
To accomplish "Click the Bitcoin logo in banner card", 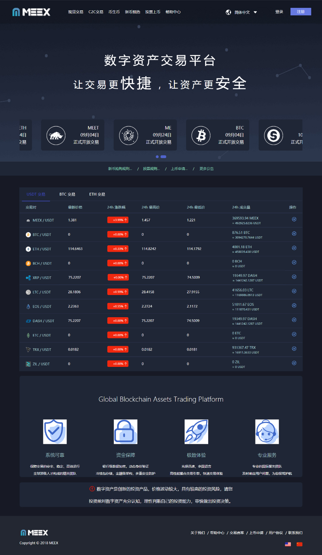I will click(201, 136).
